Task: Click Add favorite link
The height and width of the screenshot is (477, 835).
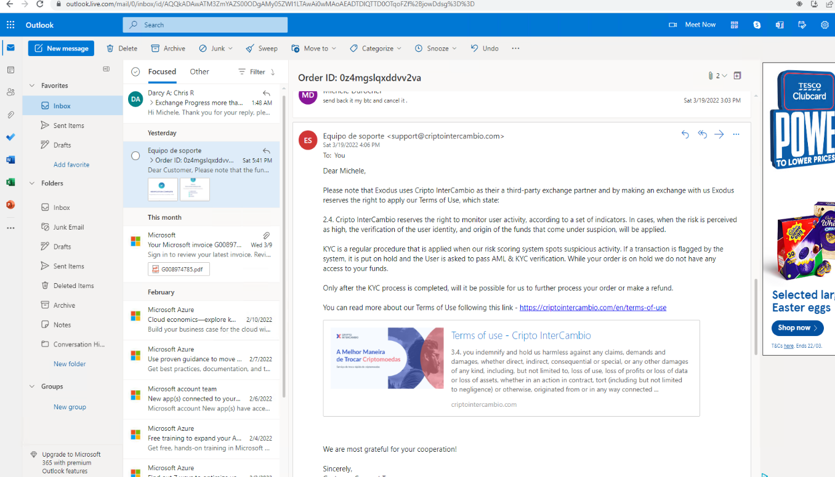Action: pos(71,165)
